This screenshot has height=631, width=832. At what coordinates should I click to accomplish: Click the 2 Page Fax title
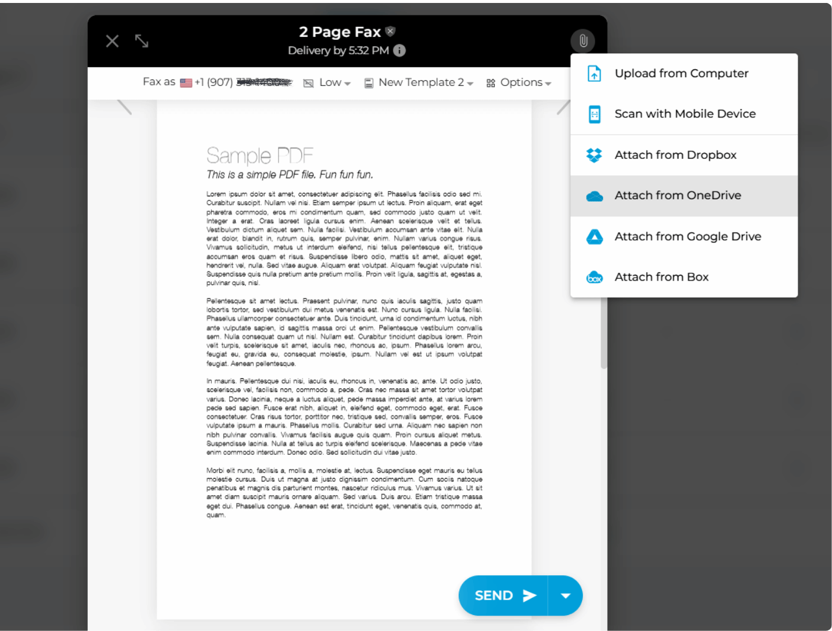339,32
